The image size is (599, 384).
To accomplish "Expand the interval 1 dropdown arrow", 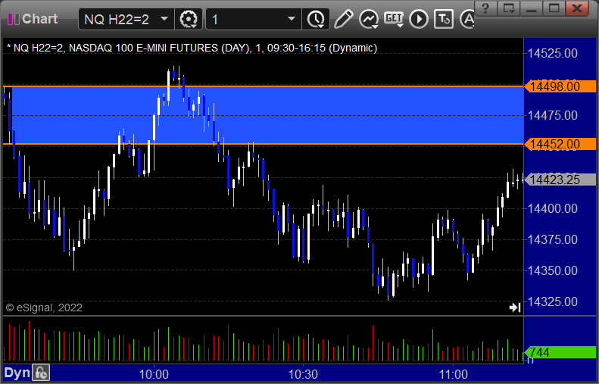I will (292, 19).
